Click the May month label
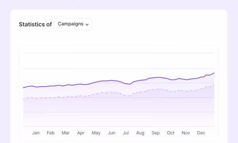 point(96,133)
